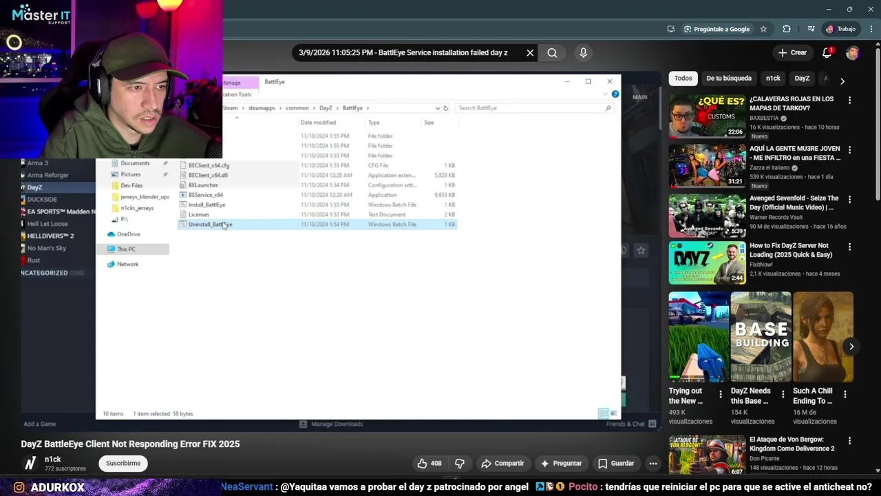Bookmark this page with star icon

pyautogui.click(x=763, y=29)
